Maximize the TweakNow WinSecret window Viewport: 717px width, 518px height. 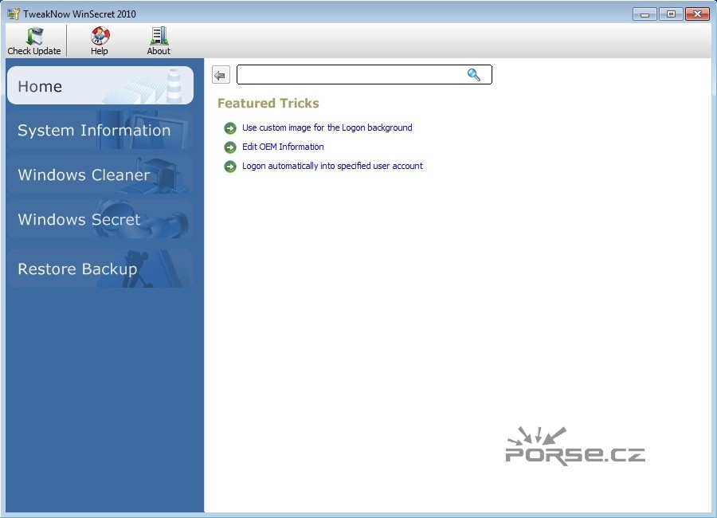coord(671,14)
